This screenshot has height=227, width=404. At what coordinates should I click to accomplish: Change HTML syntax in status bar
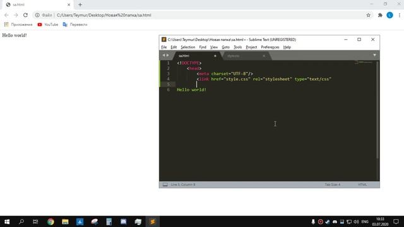pos(362,185)
